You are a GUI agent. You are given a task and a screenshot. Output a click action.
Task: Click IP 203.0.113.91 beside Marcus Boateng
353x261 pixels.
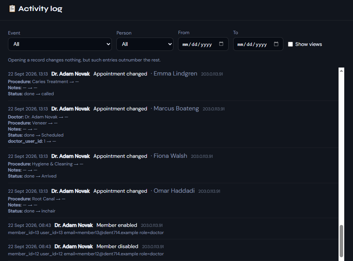click(x=214, y=109)
